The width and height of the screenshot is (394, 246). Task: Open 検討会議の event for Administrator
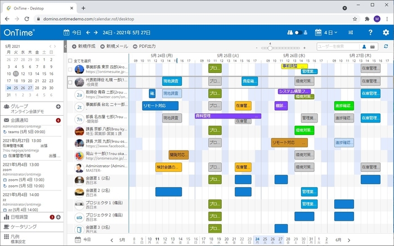click(x=169, y=167)
